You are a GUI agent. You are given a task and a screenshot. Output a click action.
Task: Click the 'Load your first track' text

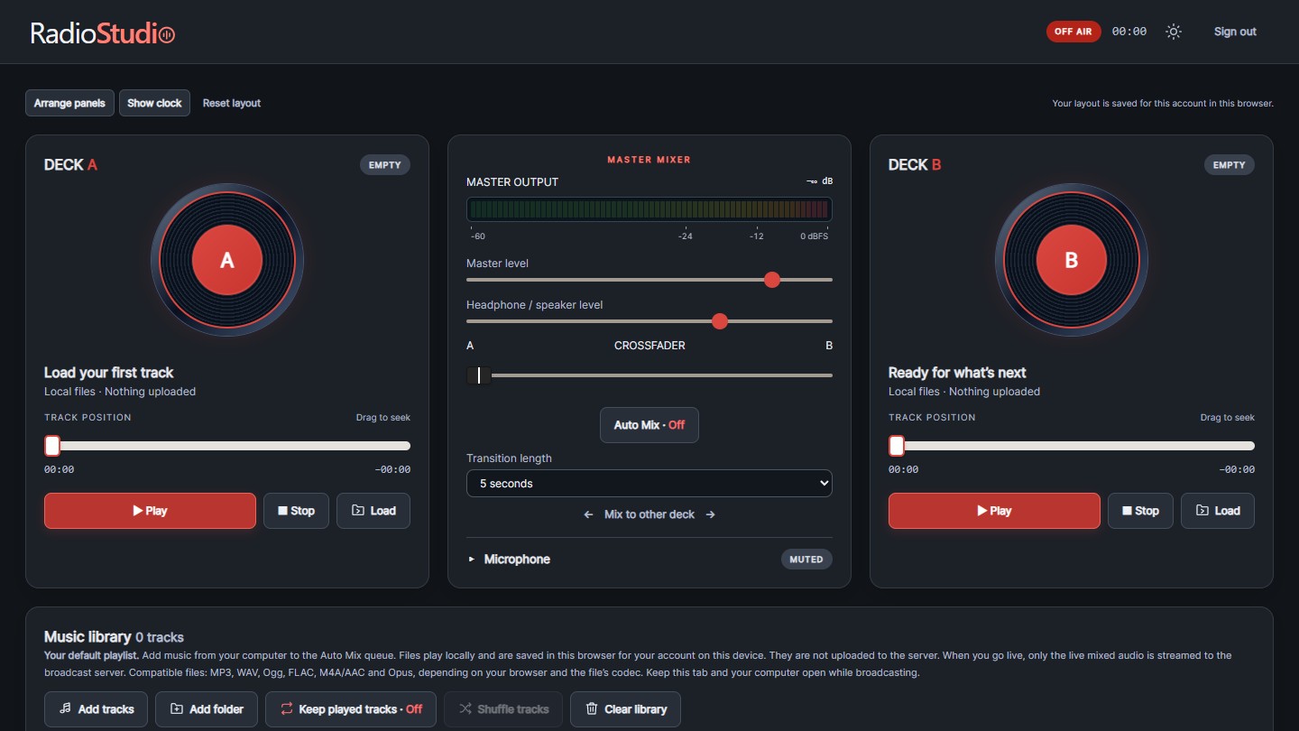pyautogui.click(x=108, y=373)
